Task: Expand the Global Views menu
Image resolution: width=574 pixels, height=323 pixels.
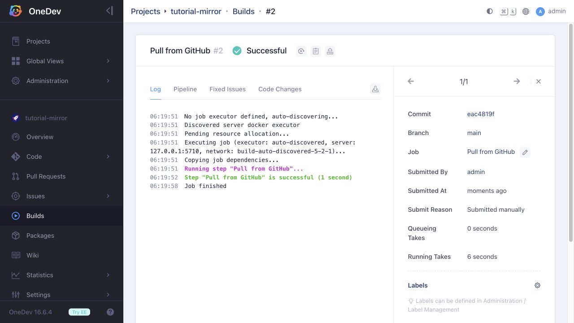Action: [61, 61]
